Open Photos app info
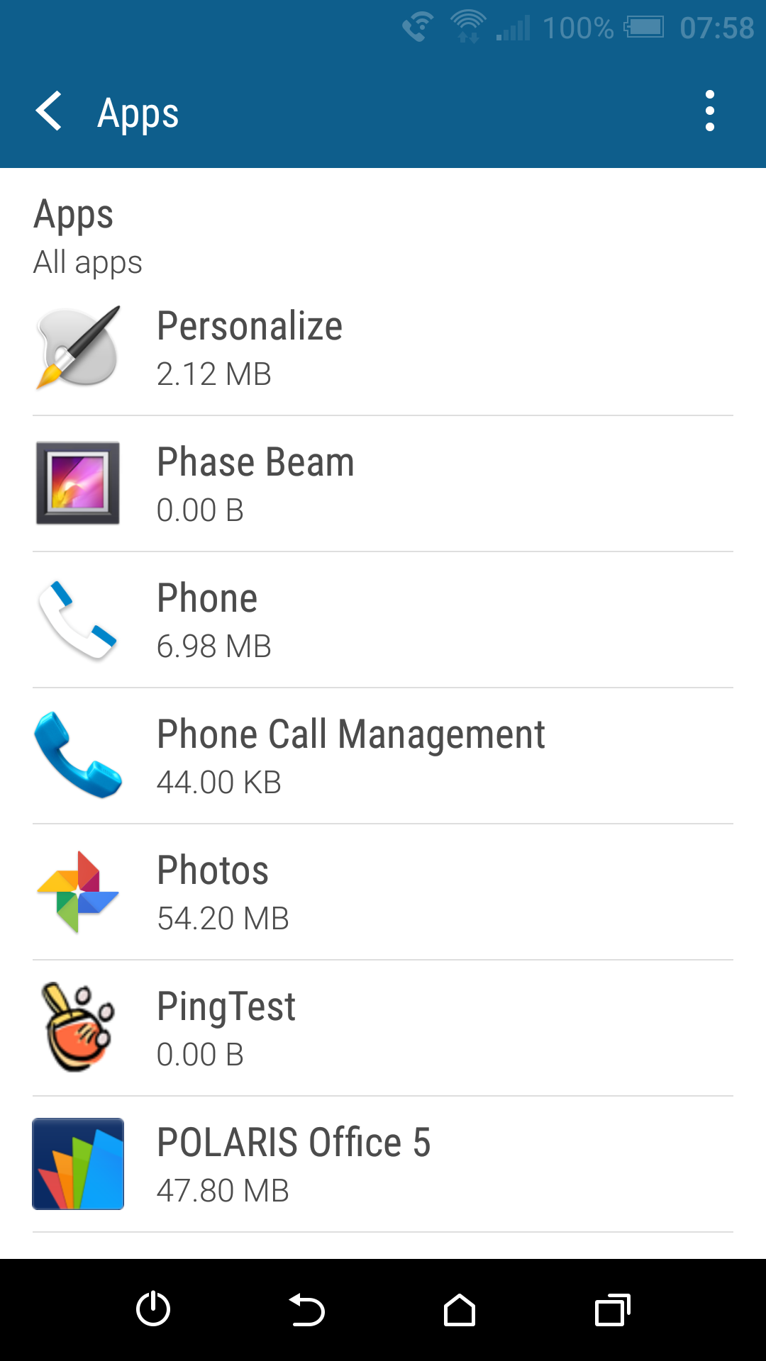This screenshot has height=1361, width=766. click(383, 893)
